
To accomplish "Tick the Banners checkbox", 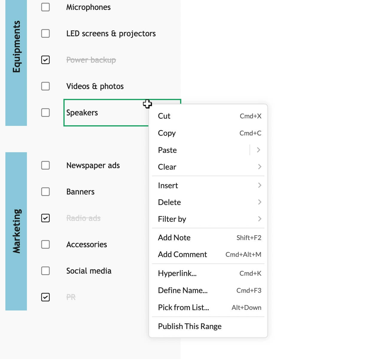I will [x=45, y=192].
